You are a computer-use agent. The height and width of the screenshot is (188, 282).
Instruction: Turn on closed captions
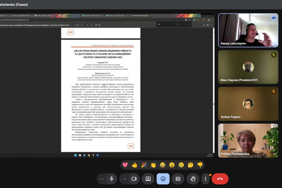(178, 179)
